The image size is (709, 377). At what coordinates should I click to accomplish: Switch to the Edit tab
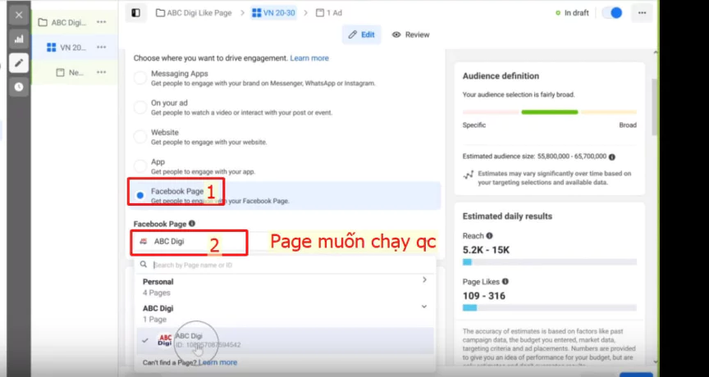[x=361, y=34]
